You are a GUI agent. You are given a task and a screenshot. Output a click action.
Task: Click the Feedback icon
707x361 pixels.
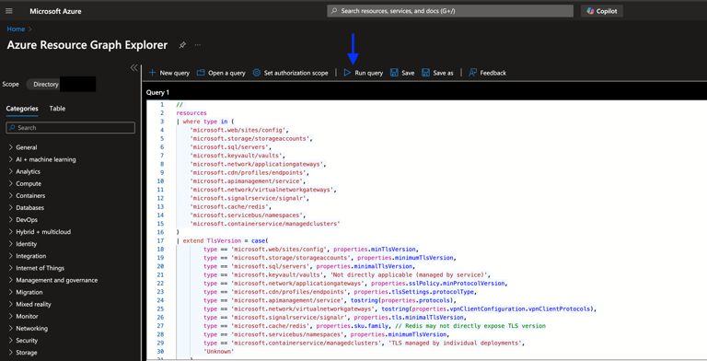click(x=472, y=73)
